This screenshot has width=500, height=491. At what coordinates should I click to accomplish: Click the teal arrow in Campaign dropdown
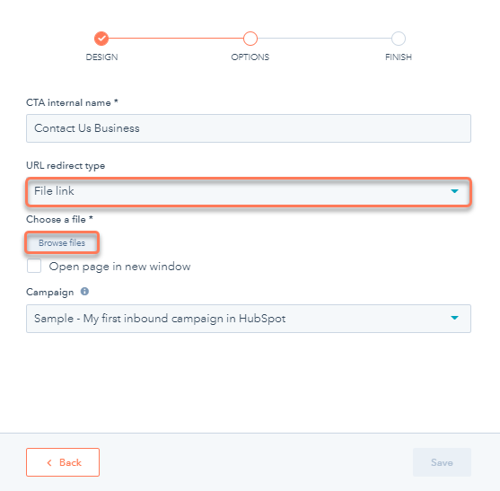click(x=454, y=318)
